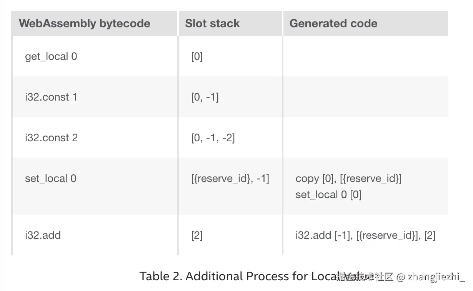Click the [0, -1, -2] slot stack cell
Image resolution: width=473 pixels, height=291 pixels.
click(230, 137)
